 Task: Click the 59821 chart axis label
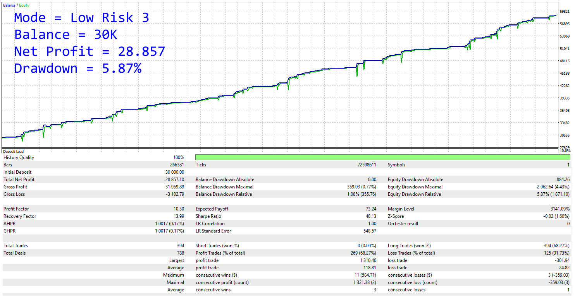coord(565,12)
